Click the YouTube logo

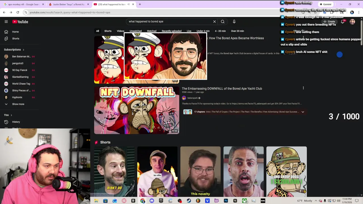pyautogui.click(x=20, y=22)
